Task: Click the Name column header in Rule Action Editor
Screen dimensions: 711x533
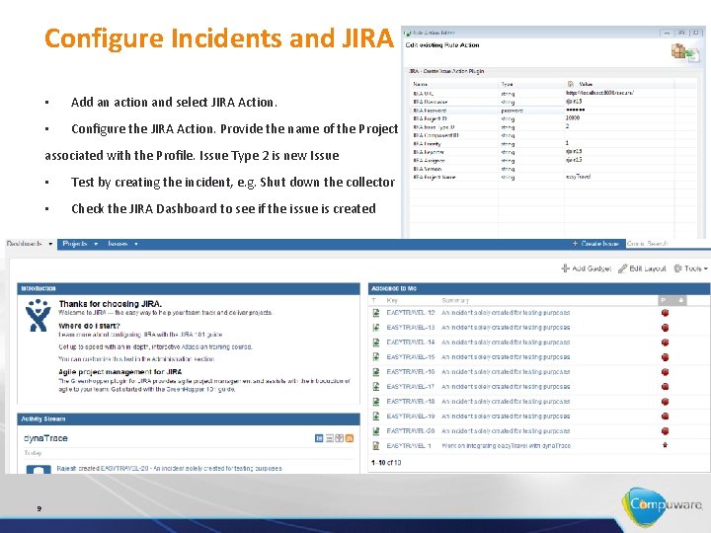Action: [x=421, y=84]
